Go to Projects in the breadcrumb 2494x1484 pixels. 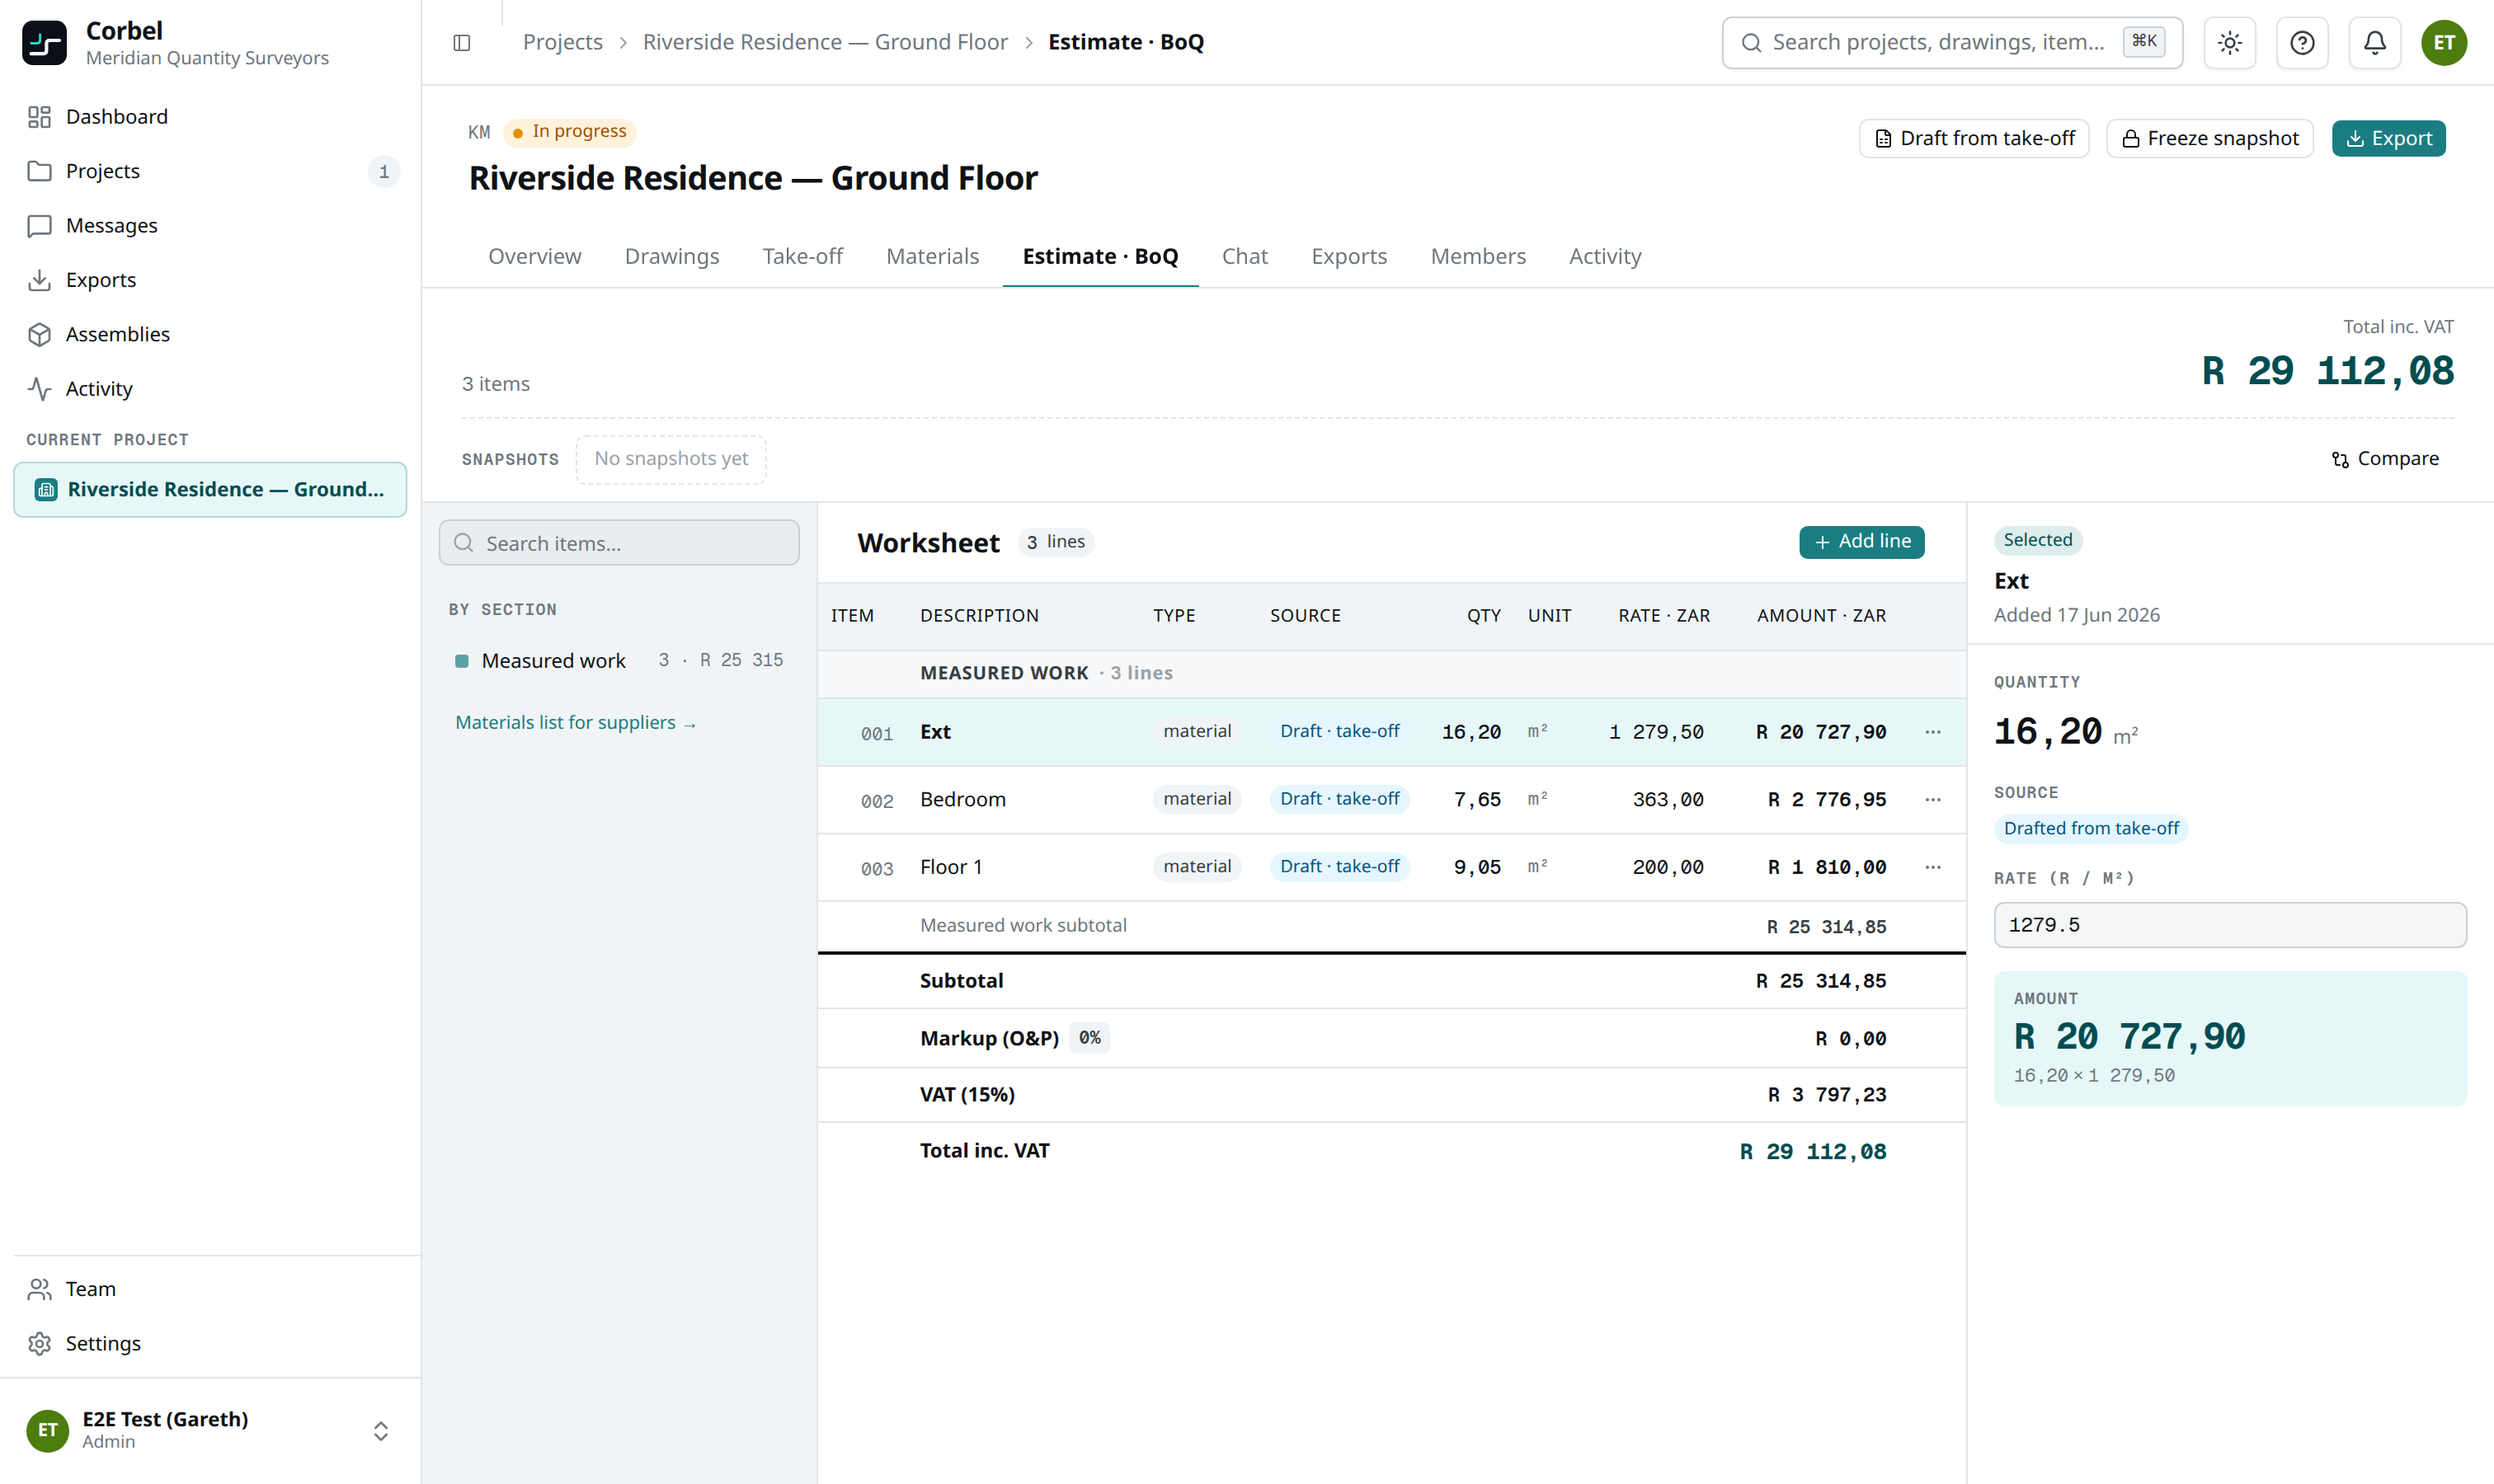point(562,42)
